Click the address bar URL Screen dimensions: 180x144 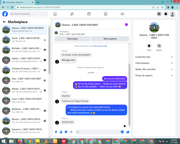tap(40, 7)
